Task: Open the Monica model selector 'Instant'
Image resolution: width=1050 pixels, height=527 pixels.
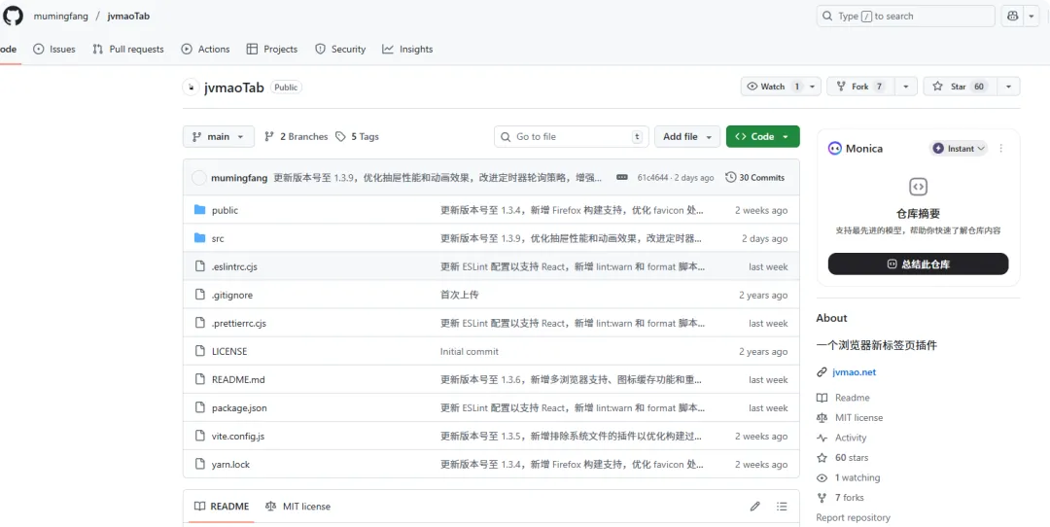Action: [x=959, y=148]
